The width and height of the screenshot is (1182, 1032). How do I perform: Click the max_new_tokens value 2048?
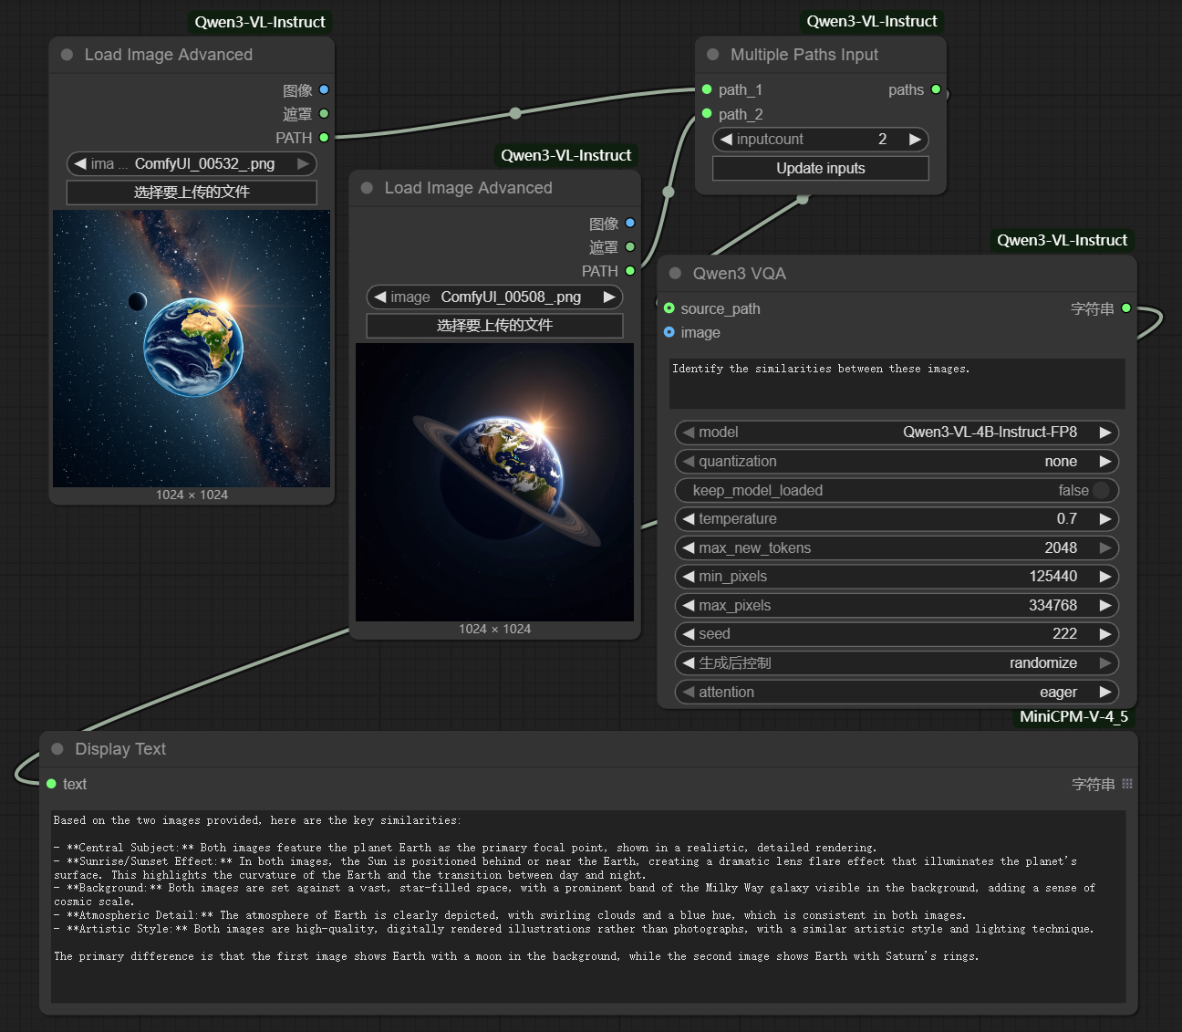tap(1061, 548)
